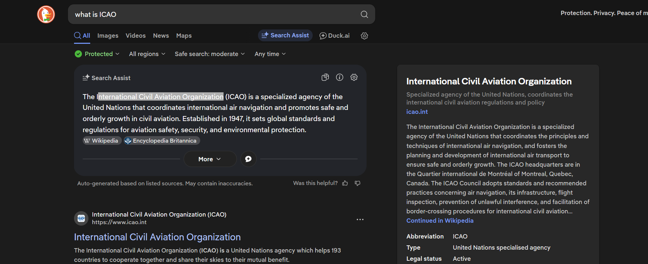Switch to the News tab
Image resolution: width=648 pixels, height=264 pixels.
[x=161, y=36]
